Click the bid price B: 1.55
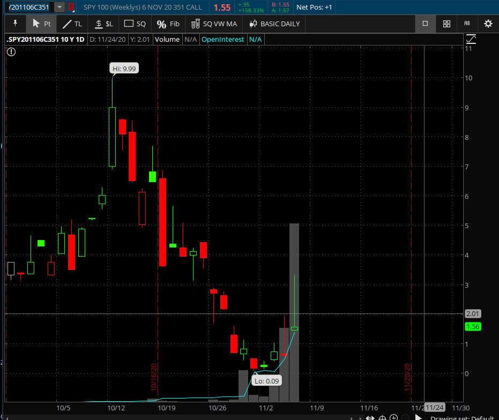The height and width of the screenshot is (420, 499). point(280,4)
